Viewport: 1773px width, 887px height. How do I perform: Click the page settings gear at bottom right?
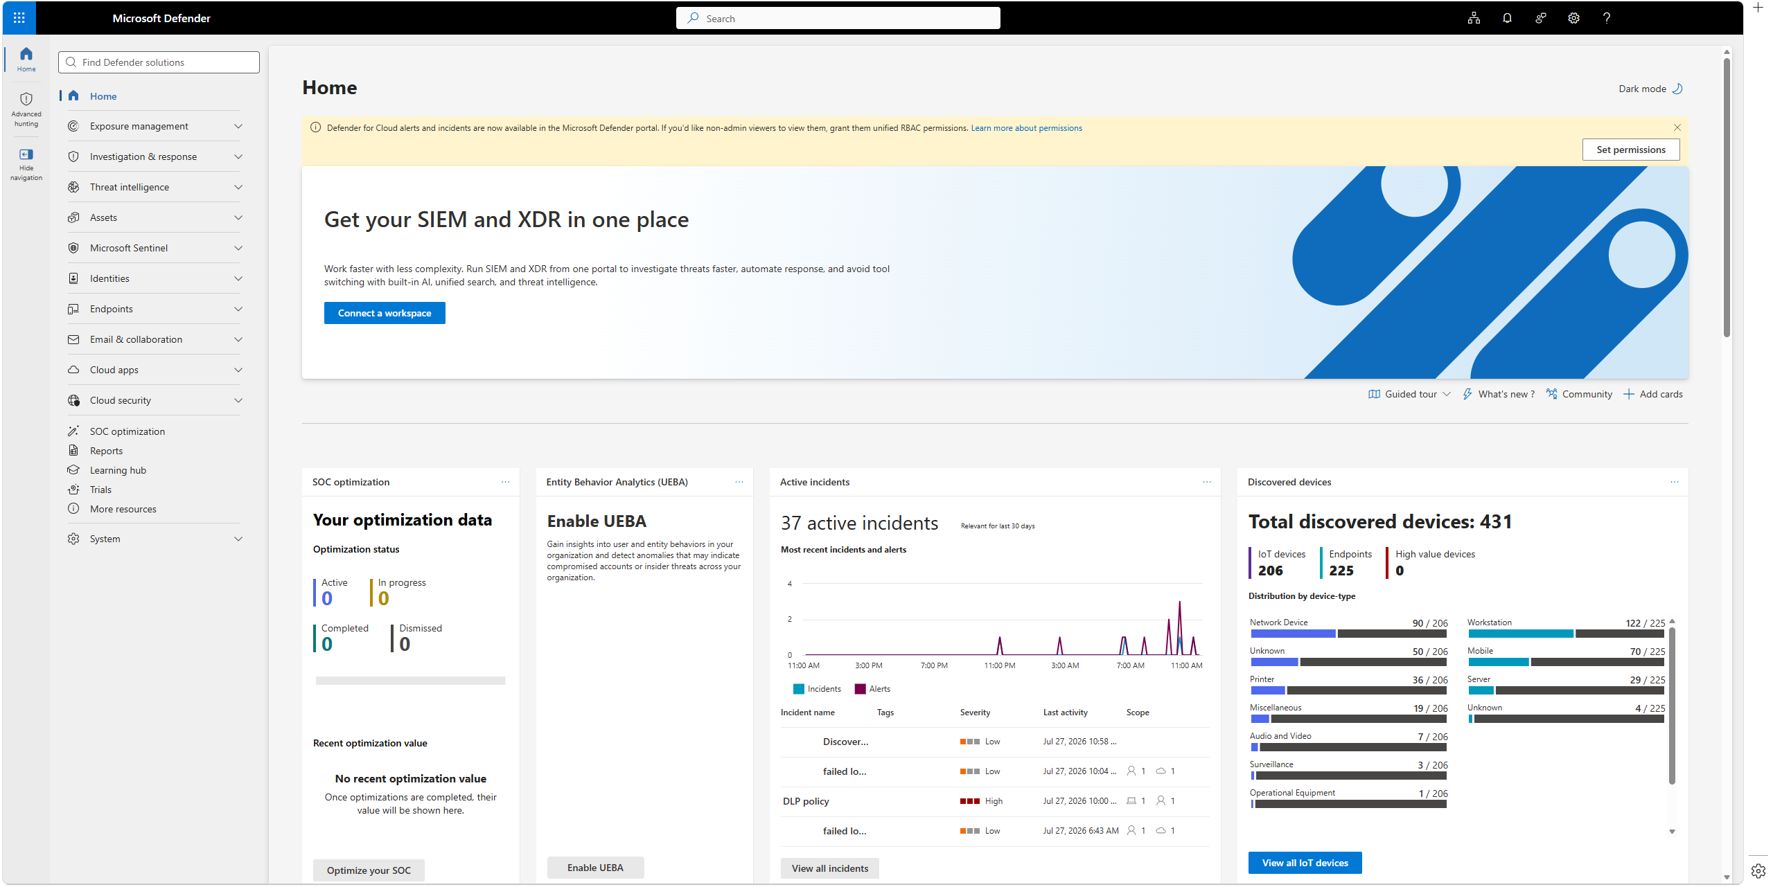pos(1758,870)
